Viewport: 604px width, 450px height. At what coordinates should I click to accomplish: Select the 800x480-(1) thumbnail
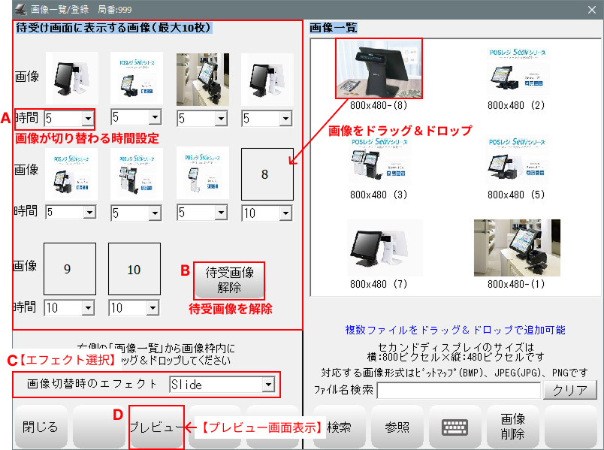pyautogui.click(x=516, y=248)
